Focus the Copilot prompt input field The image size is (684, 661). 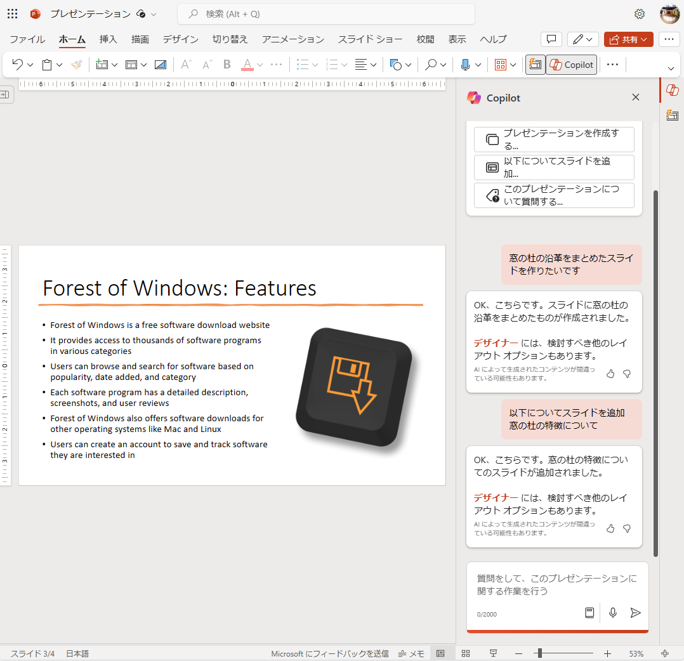point(557,585)
